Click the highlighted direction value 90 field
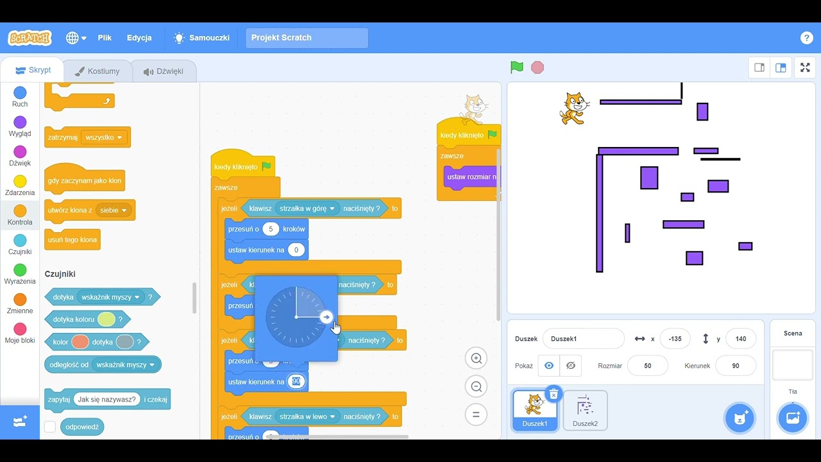This screenshot has width=821, height=462. (x=296, y=382)
